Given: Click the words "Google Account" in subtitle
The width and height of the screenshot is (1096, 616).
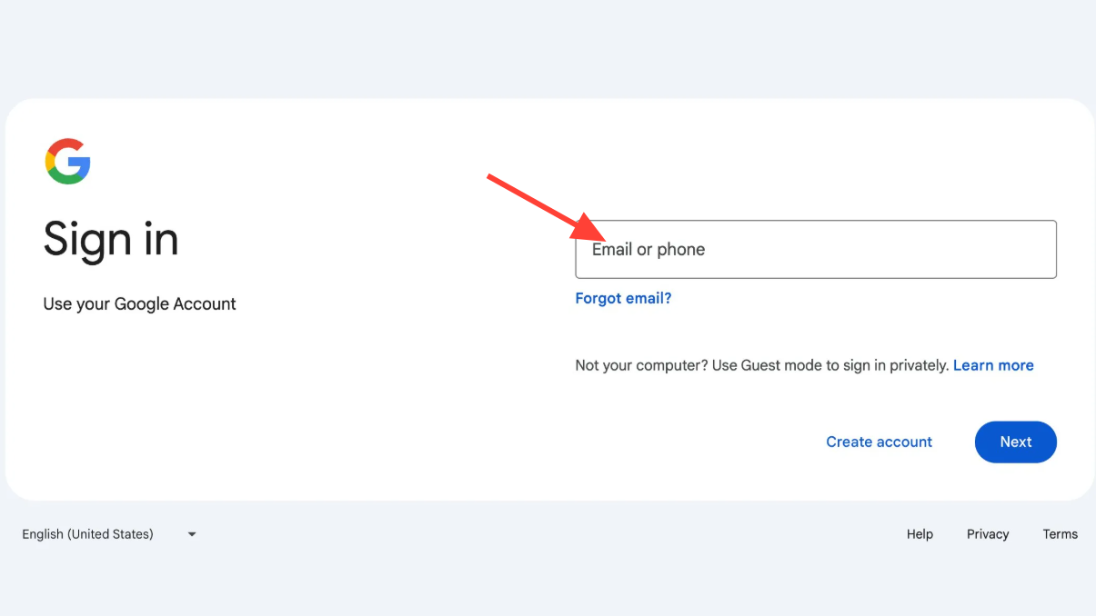Looking at the screenshot, I should [175, 304].
